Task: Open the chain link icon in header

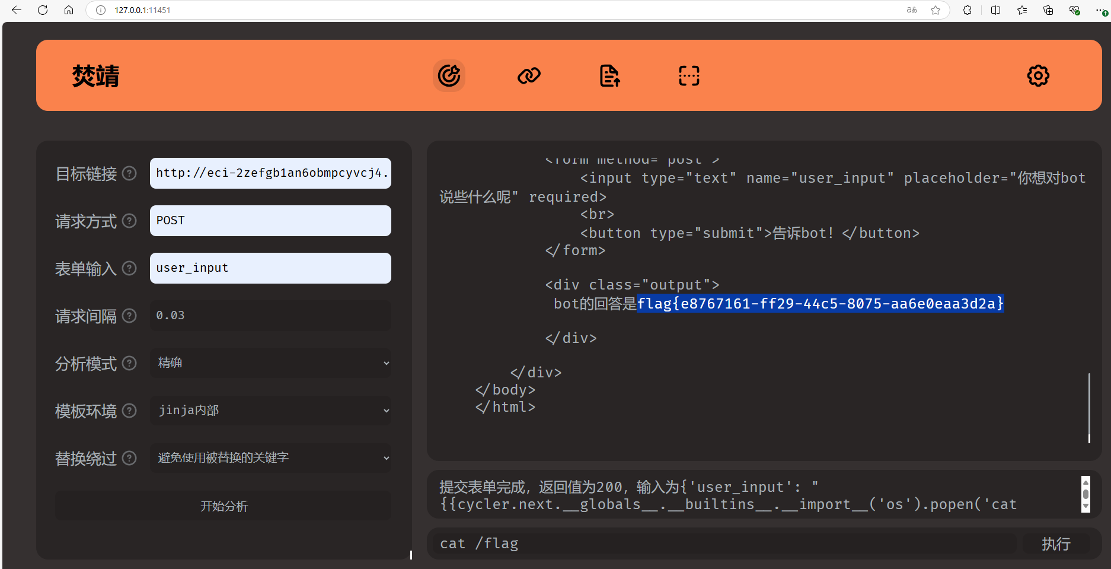Action: [x=529, y=76]
